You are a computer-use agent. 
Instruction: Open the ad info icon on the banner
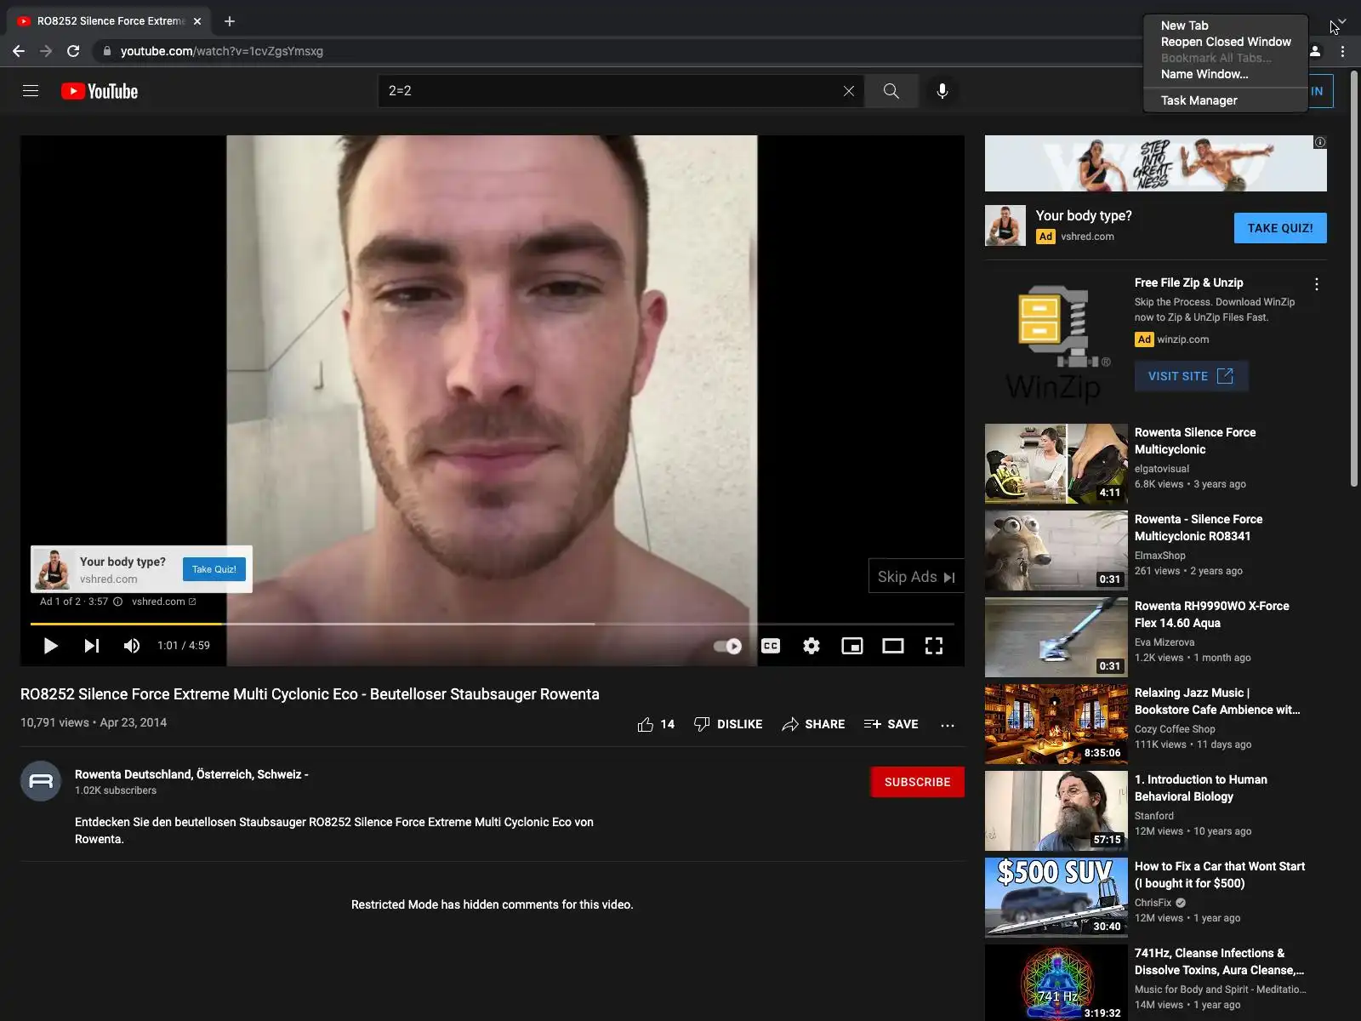point(1320,142)
